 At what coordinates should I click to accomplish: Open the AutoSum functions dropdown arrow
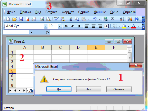point(117,19)
